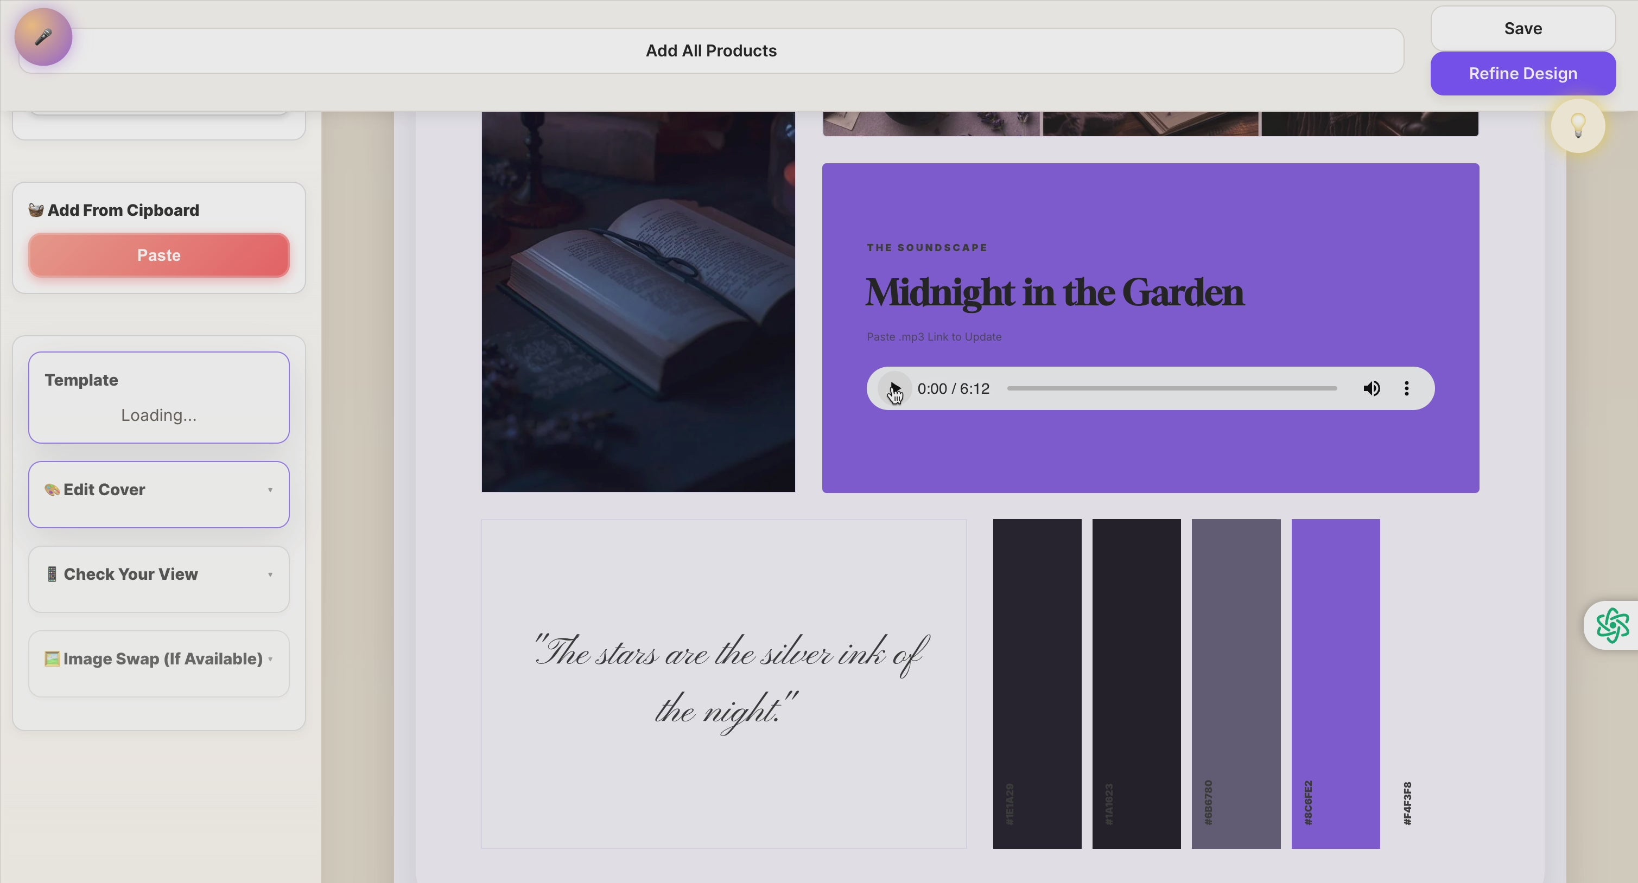Screen dimensions: 1638x883
Task: Click the lightbulb tip icon near Refine Design
Action: (1578, 126)
